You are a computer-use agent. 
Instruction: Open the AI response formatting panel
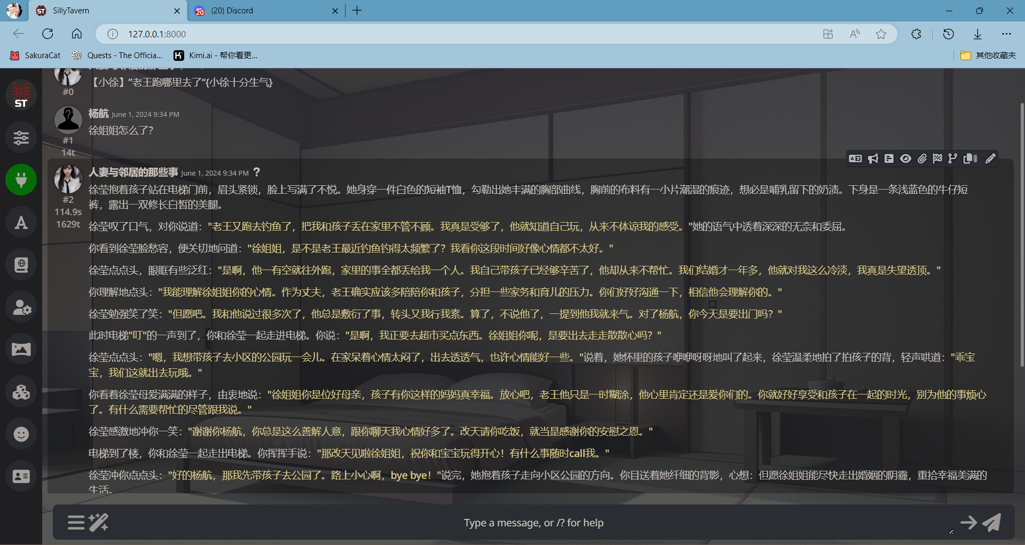[21, 223]
